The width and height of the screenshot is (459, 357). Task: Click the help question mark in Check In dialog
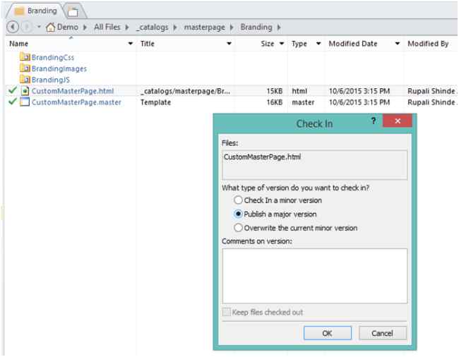coord(374,121)
